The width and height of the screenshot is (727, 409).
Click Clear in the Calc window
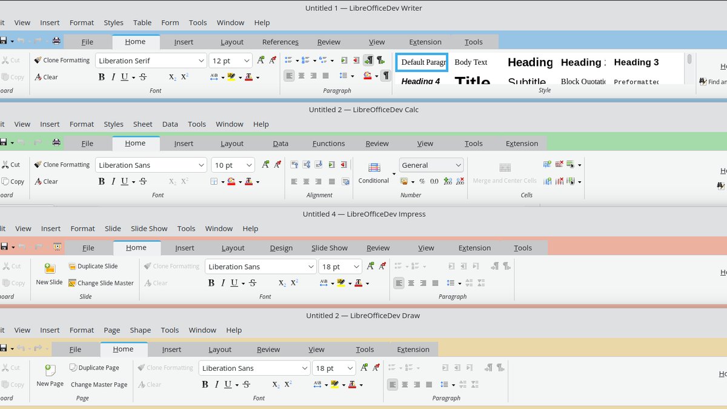[46, 181]
